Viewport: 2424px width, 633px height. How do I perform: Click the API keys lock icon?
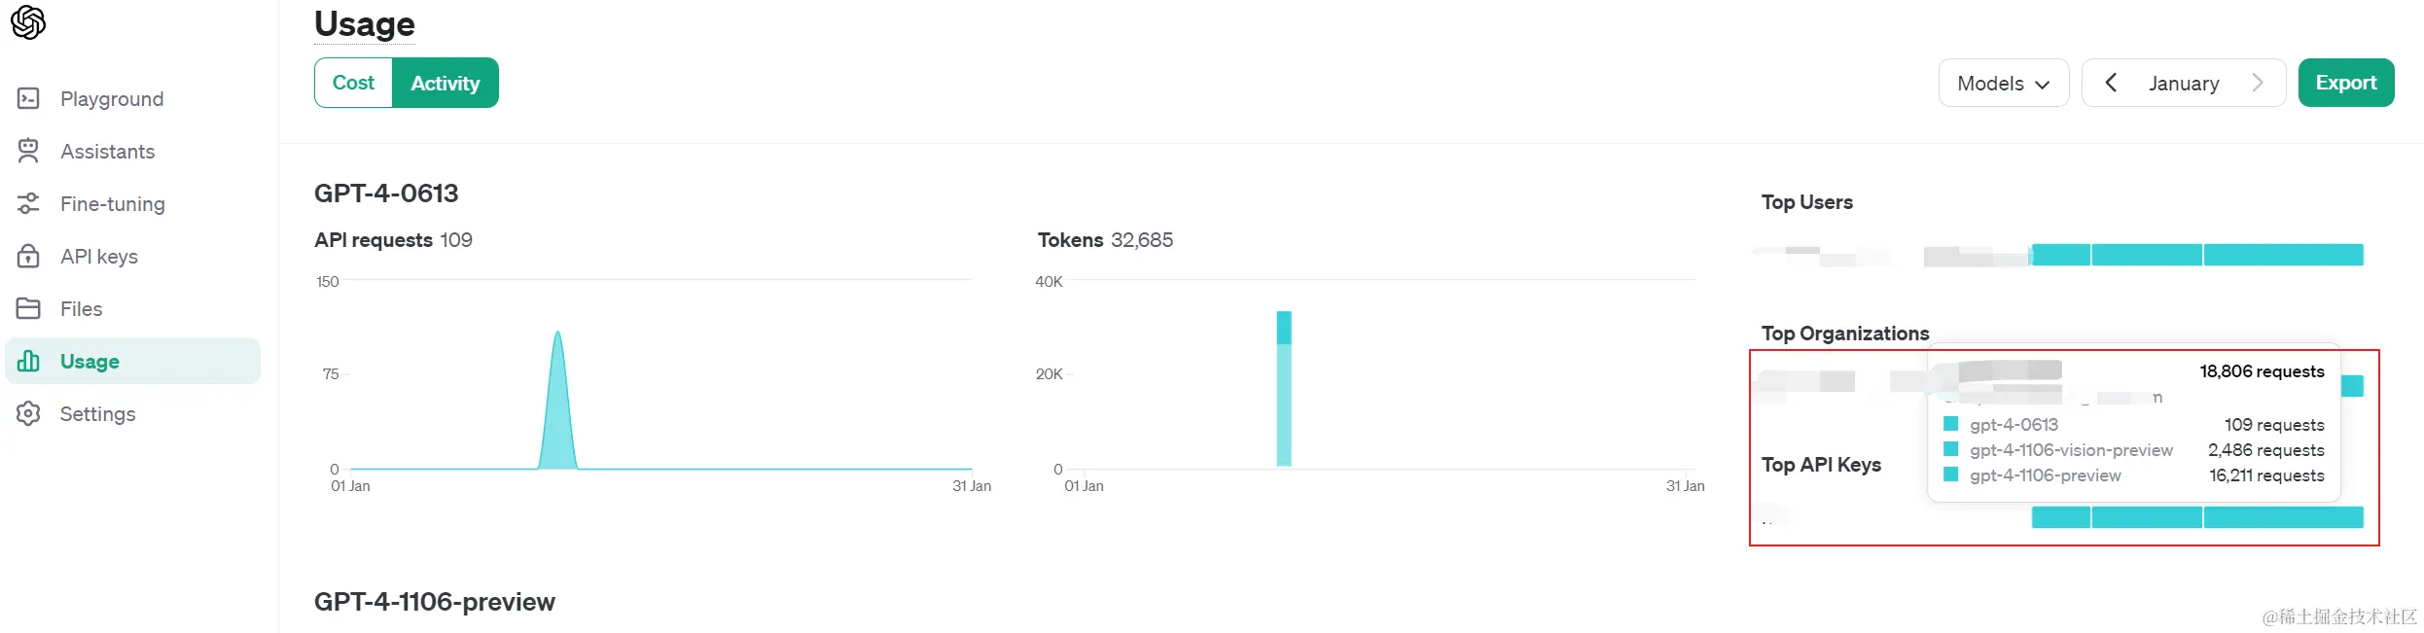coord(29,256)
